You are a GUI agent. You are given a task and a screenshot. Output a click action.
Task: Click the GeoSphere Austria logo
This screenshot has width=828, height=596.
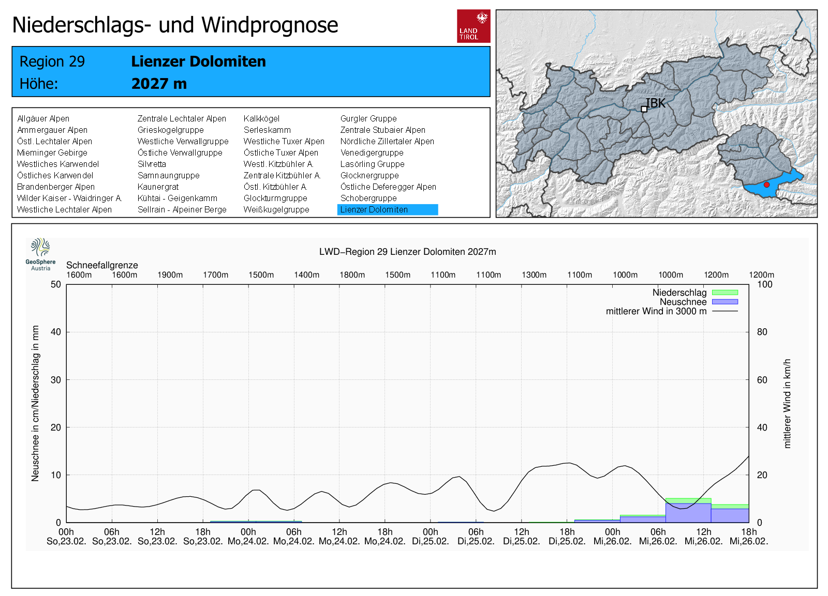point(40,254)
